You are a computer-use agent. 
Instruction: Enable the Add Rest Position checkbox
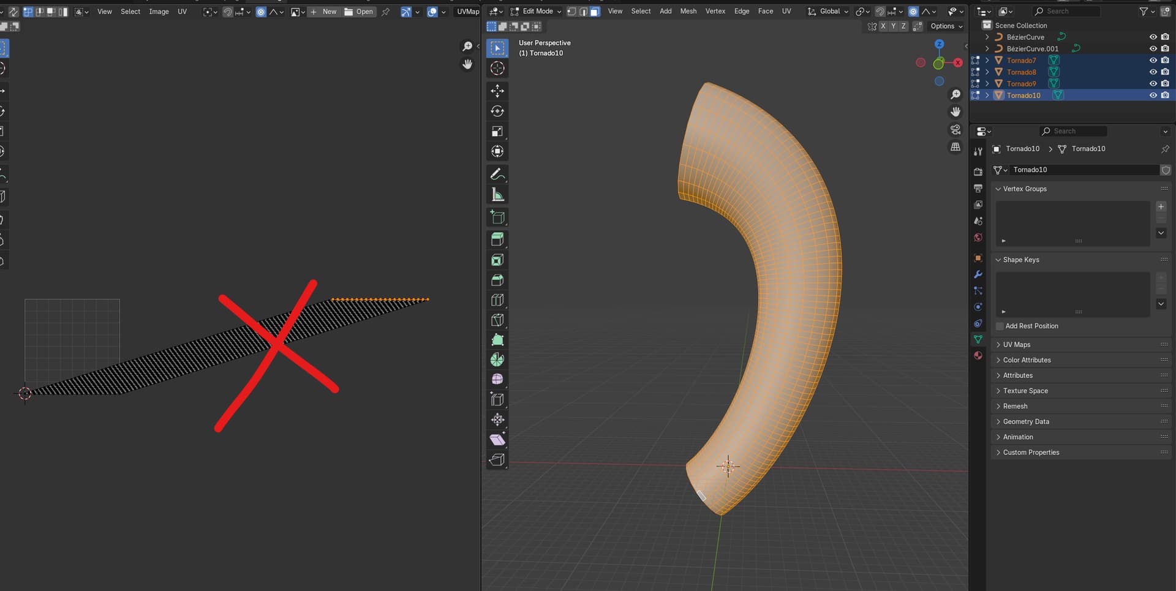[1000, 326]
